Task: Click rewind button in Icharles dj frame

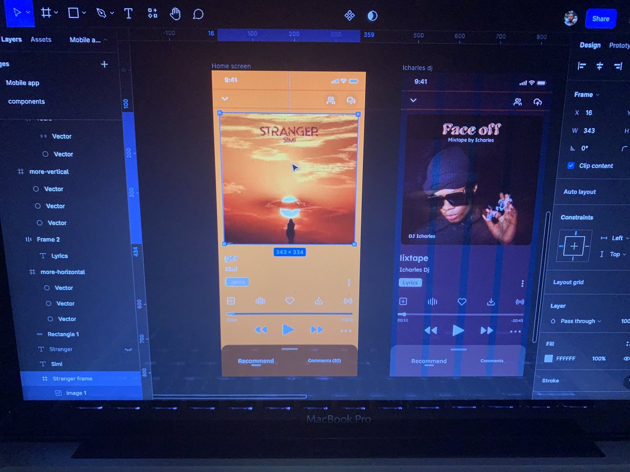Action: coord(430,330)
